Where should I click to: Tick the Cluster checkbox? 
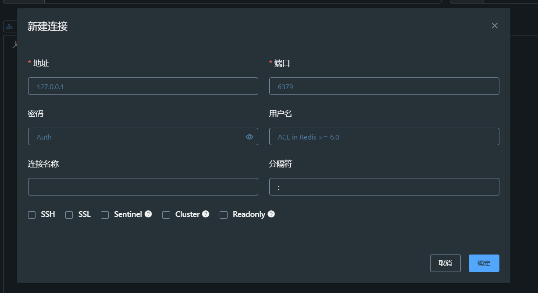click(166, 215)
